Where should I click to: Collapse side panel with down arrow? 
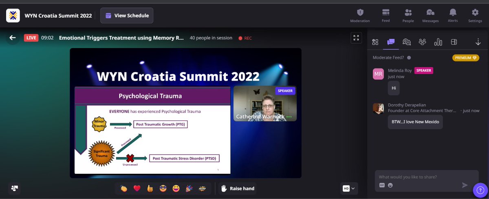tap(478, 42)
